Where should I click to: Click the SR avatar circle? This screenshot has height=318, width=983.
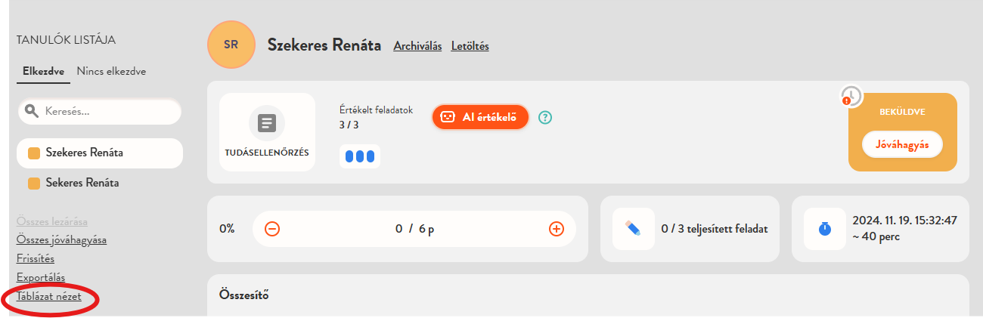click(231, 45)
